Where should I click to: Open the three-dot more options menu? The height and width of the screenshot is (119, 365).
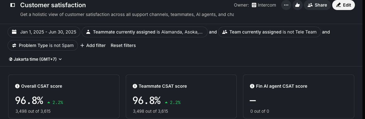pos(286,5)
